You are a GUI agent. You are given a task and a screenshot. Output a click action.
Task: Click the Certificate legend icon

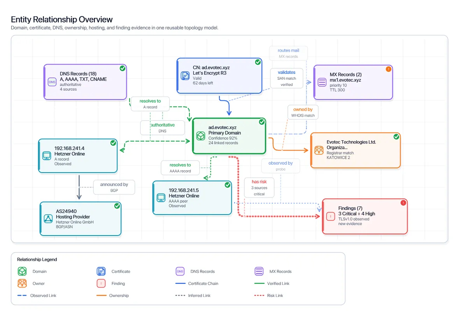pyautogui.click(x=101, y=271)
